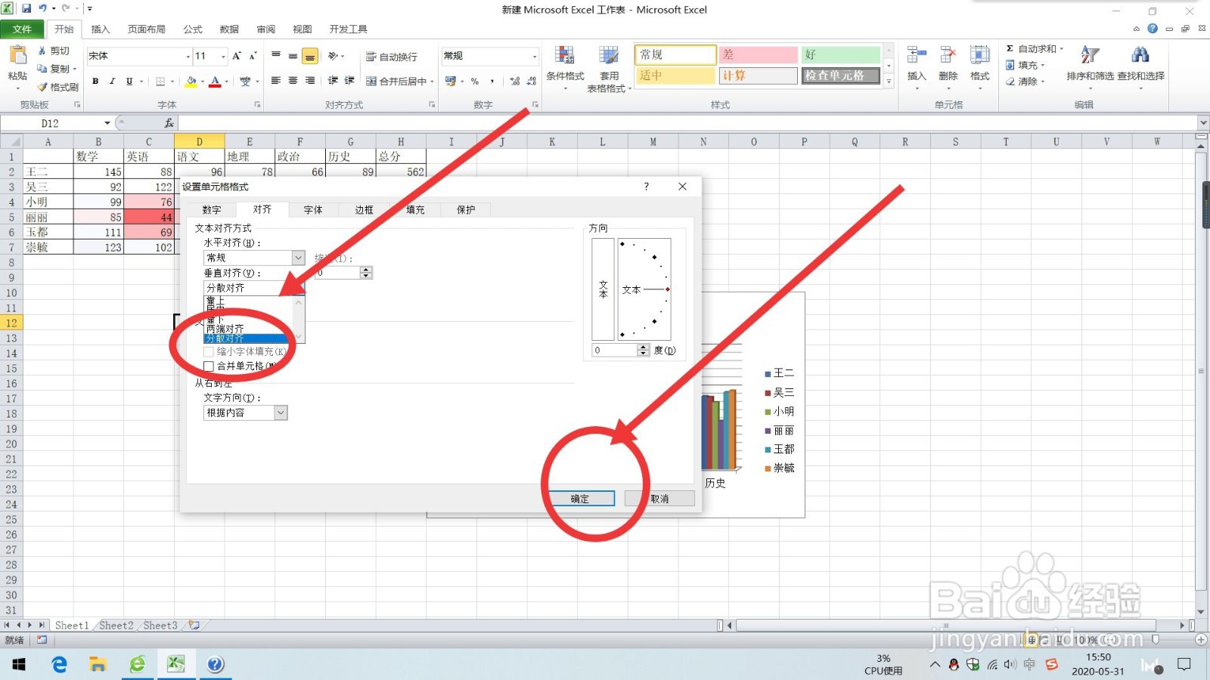Expand the cell styles gallery

pos(889,81)
